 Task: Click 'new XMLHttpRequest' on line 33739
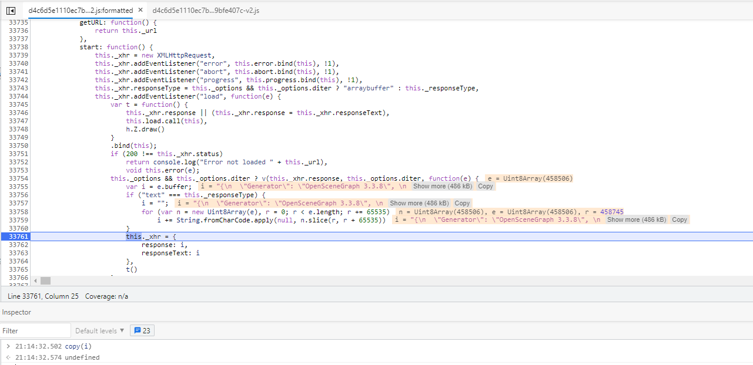176,55
